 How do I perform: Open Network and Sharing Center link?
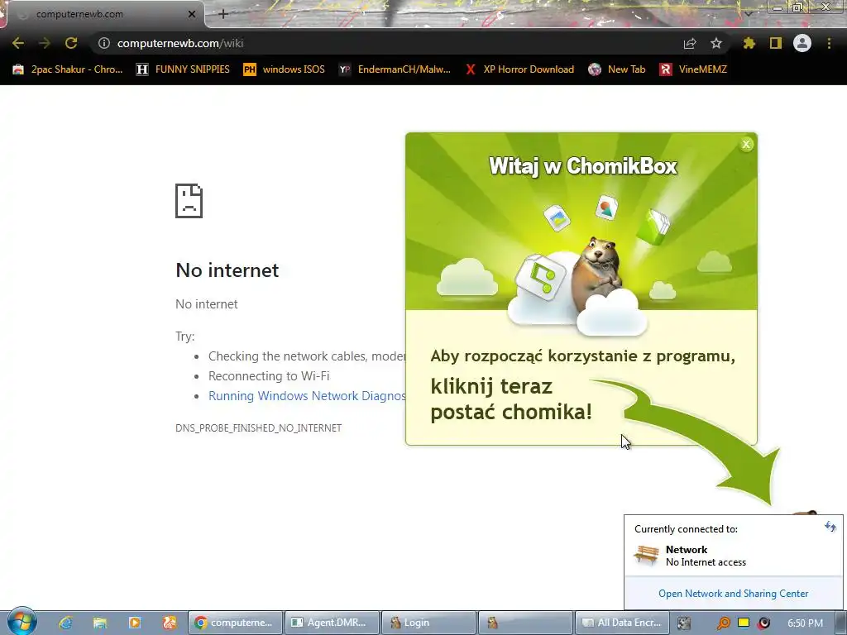click(x=733, y=594)
